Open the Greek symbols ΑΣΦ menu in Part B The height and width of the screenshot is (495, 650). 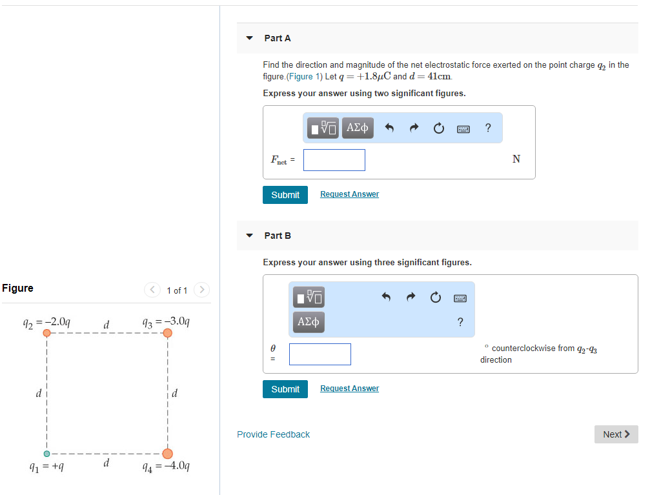(x=309, y=322)
